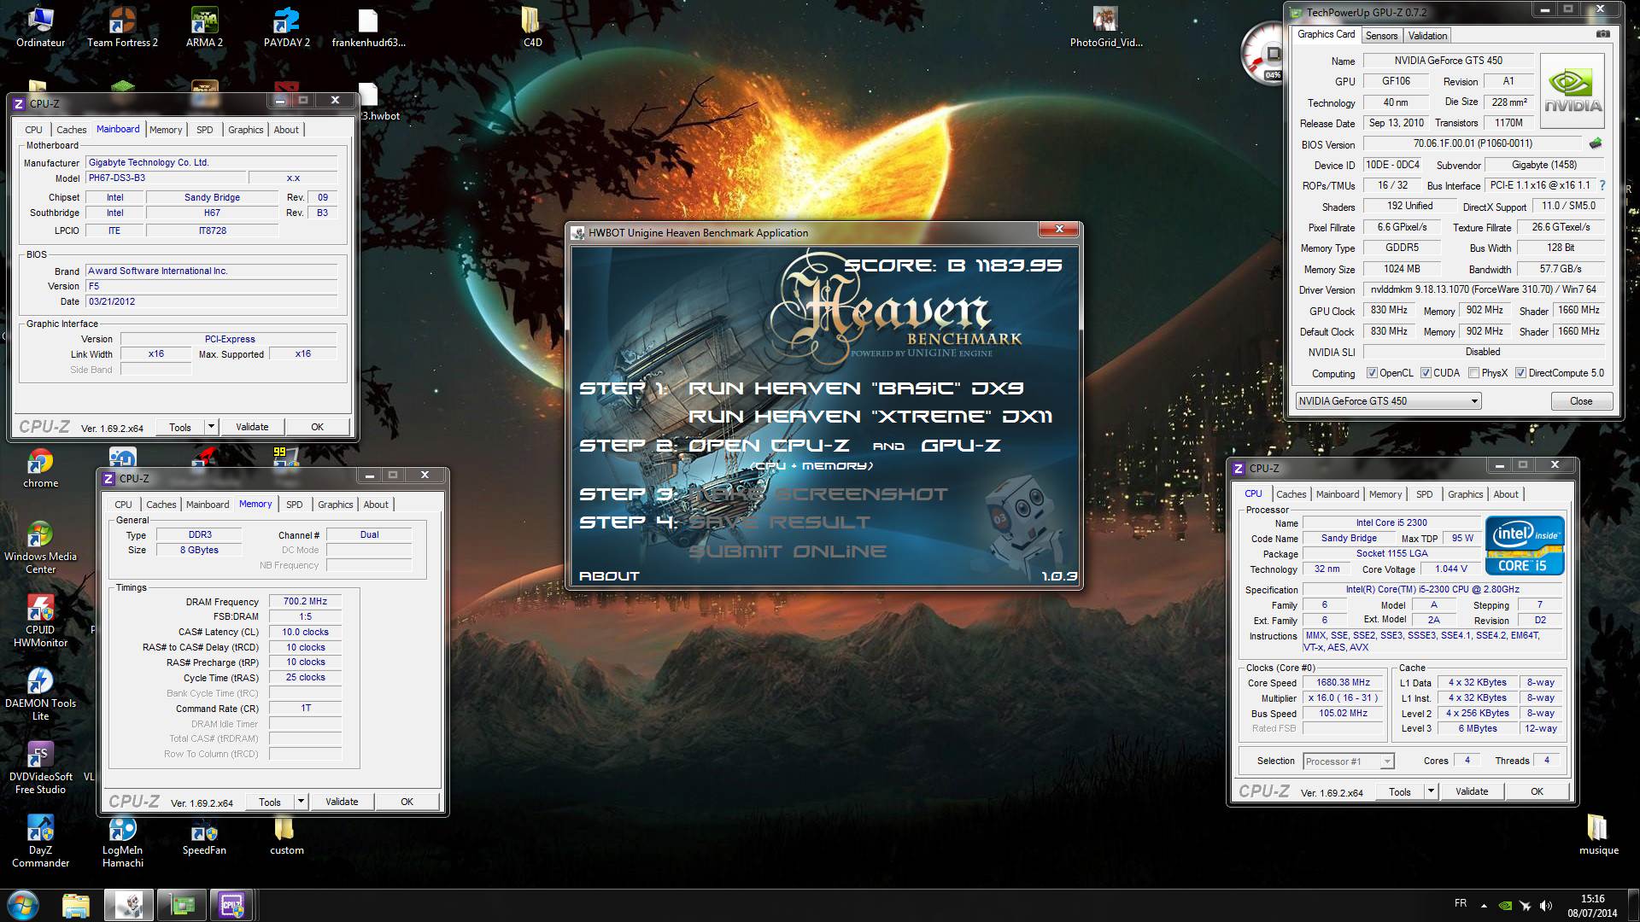The width and height of the screenshot is (1640, 922).
Task: Open Windows Explorer from taskbar
Action: 76,905
